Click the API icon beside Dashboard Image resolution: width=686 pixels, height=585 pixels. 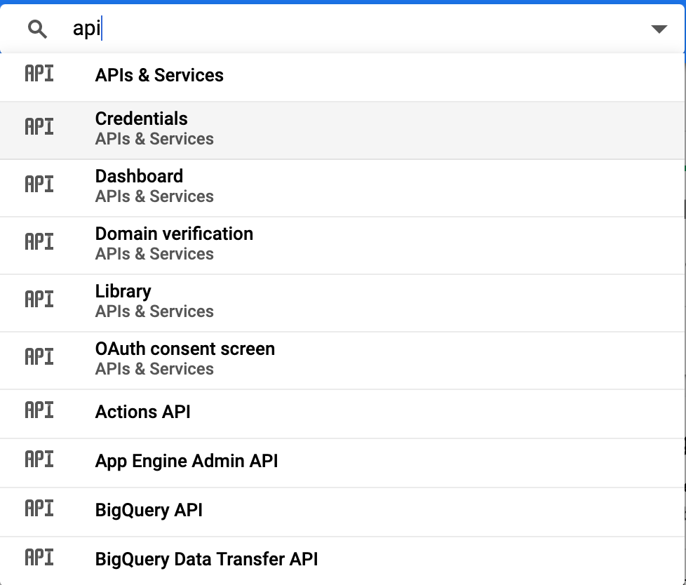[x=39, y=184]
